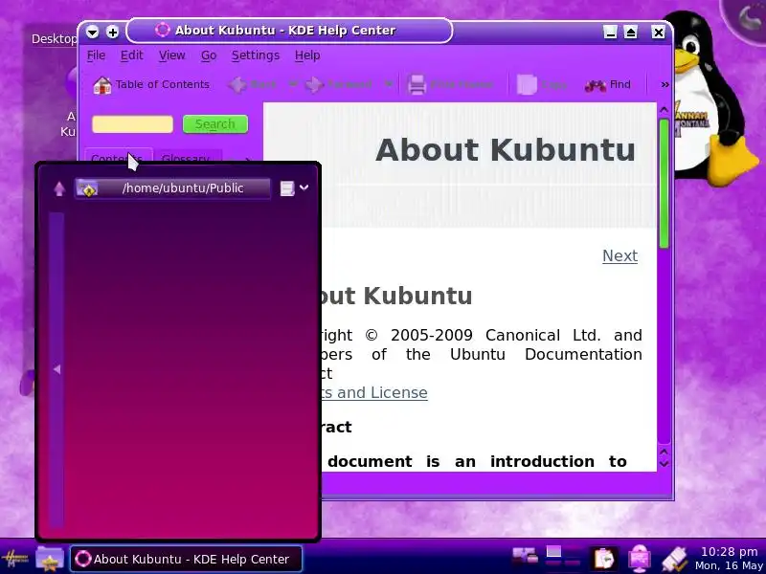Open the Back history dropdown arrow
Image resolution: width=766 pixels, height=574 pixels.
point(293,84)
